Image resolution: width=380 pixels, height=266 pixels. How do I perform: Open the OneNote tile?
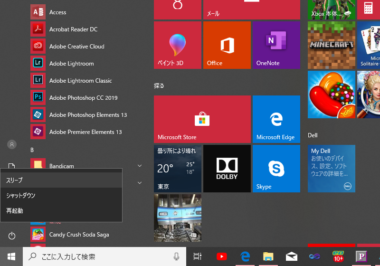(276, 45)
